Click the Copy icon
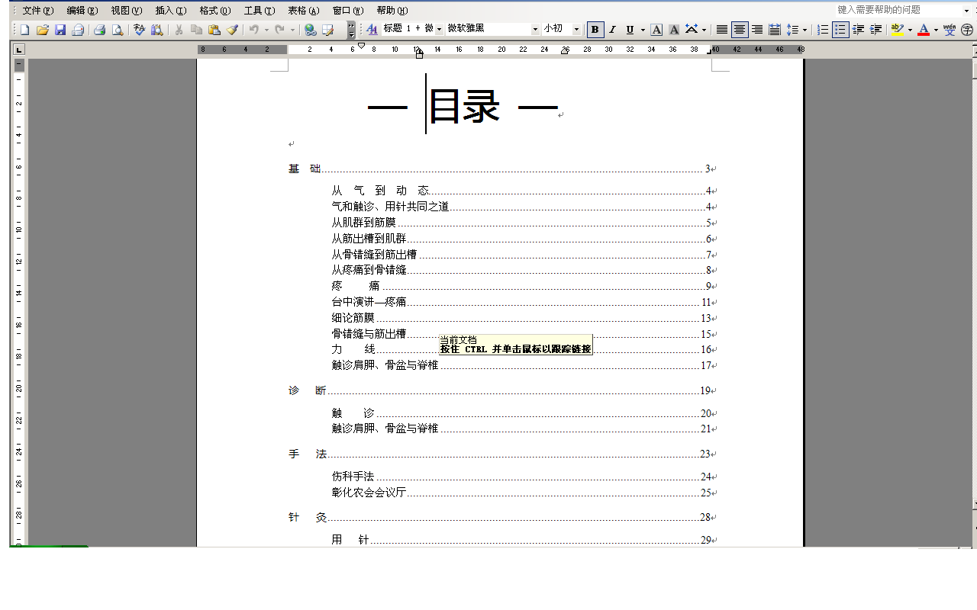977x610 pixels. 196,30
